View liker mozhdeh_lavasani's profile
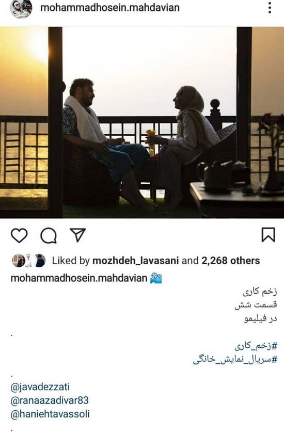 tap(135, 261)
